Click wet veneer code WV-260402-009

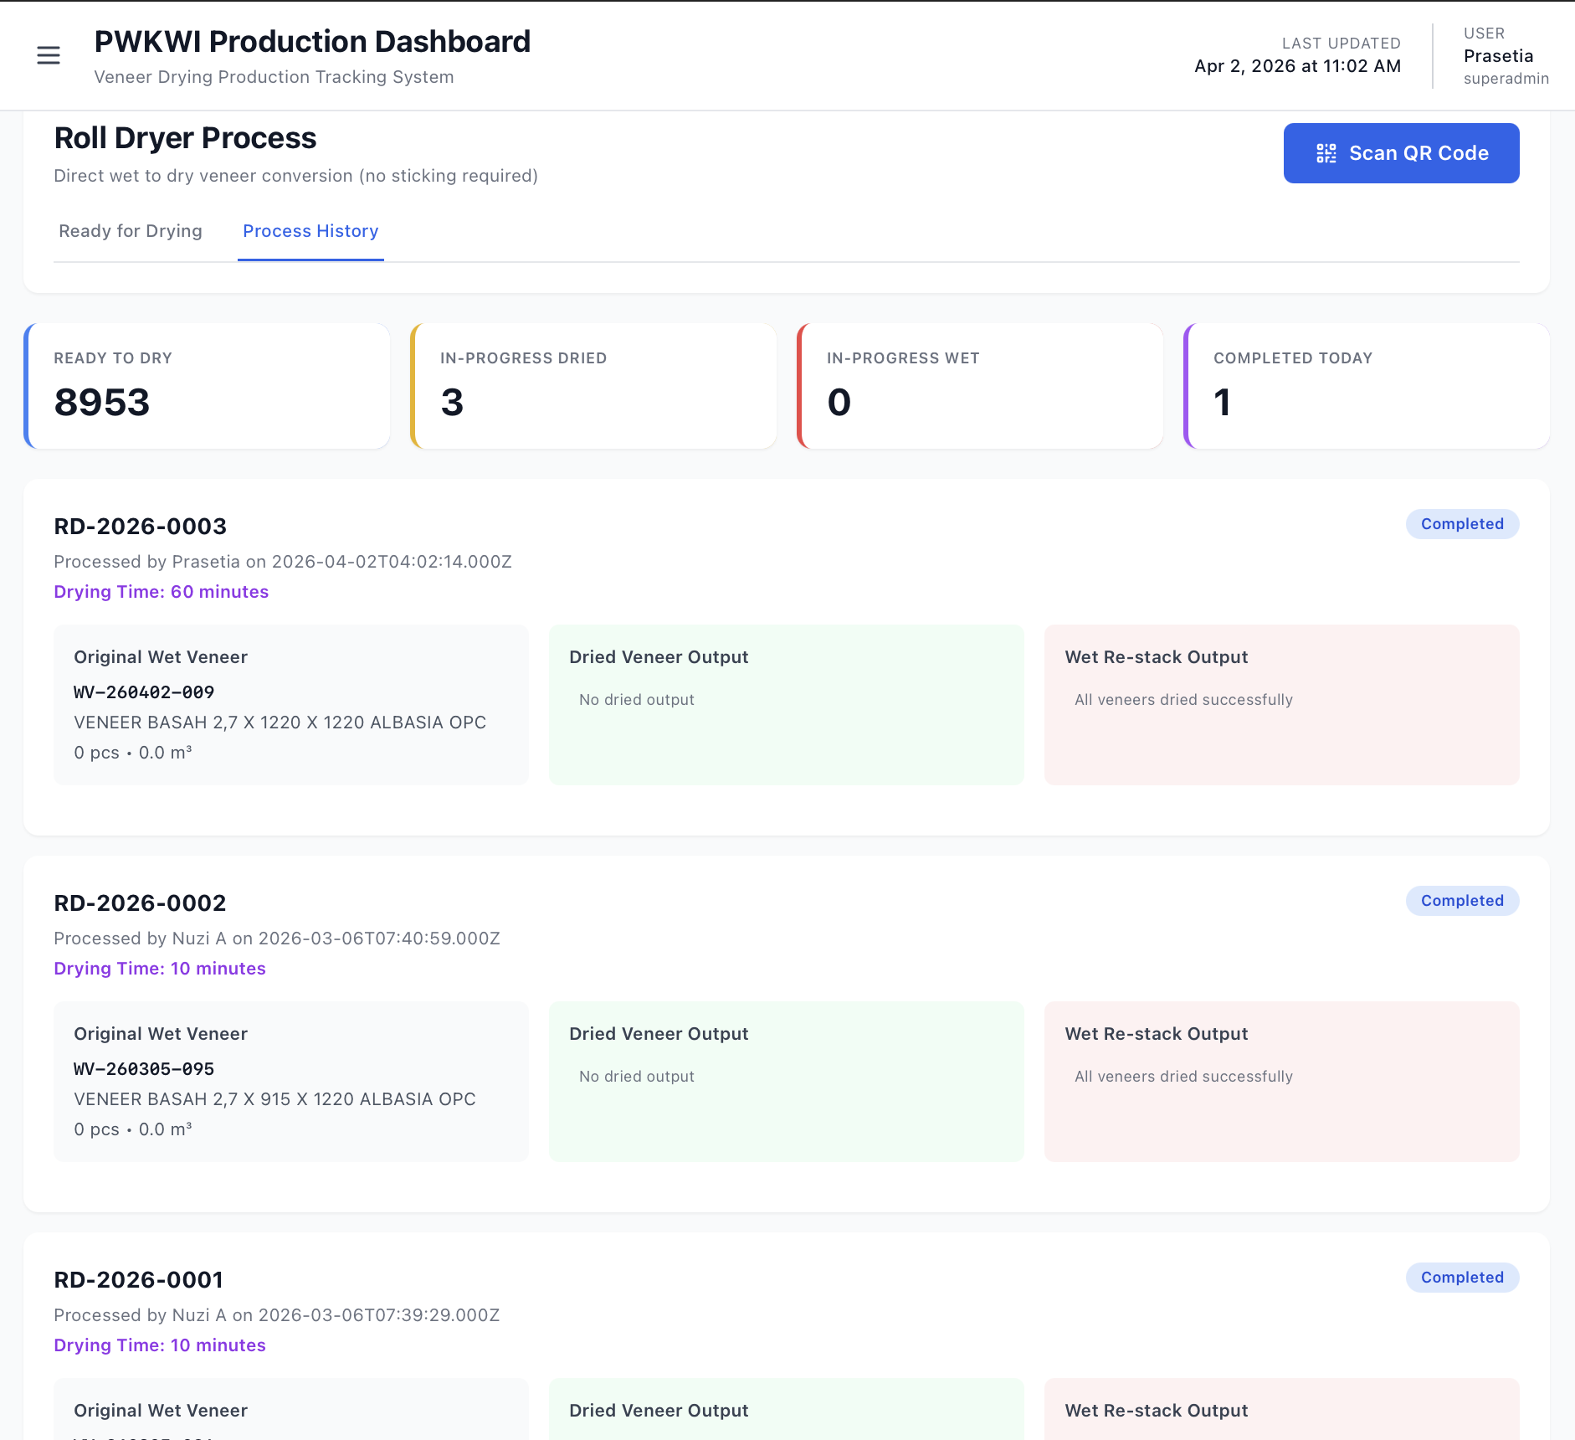144,692
